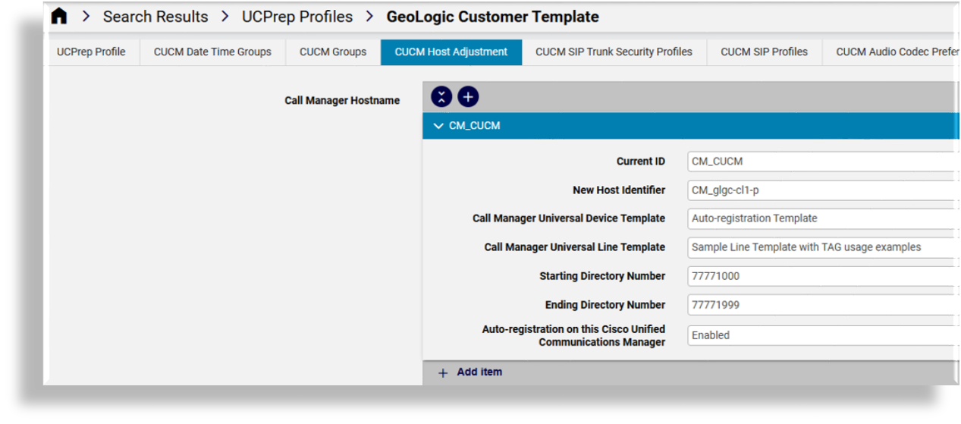Open the CUCM SIP Trunk Security Profiles tab
This screenshot has height=424, width=961.
pyautogui.click(x=614, y=52)
